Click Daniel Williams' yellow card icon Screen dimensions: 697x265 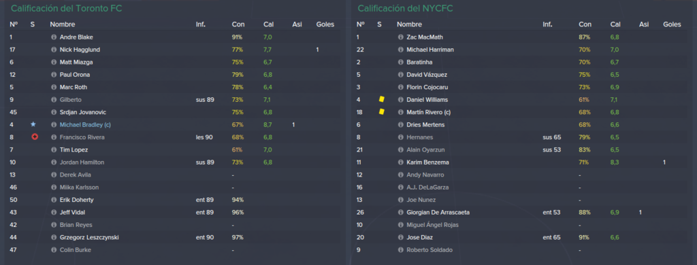click(381, 99)
